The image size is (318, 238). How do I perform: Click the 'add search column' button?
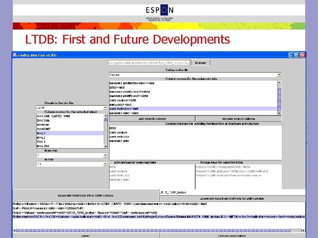click(x=152, y=119)
